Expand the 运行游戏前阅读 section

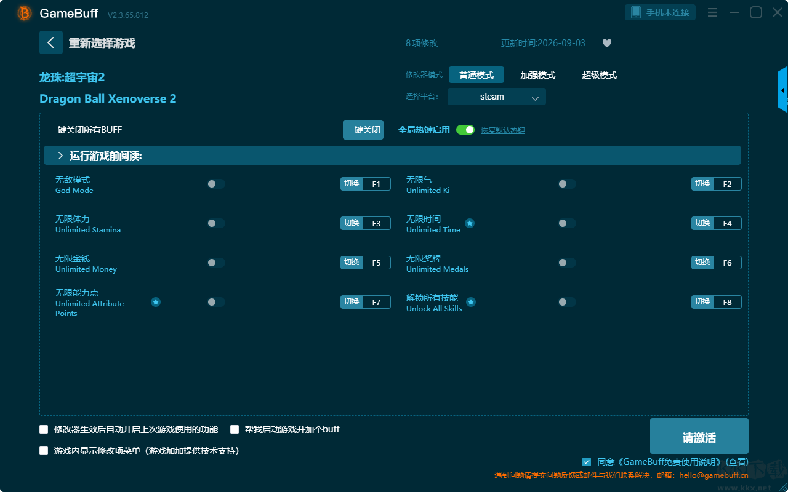392,156
